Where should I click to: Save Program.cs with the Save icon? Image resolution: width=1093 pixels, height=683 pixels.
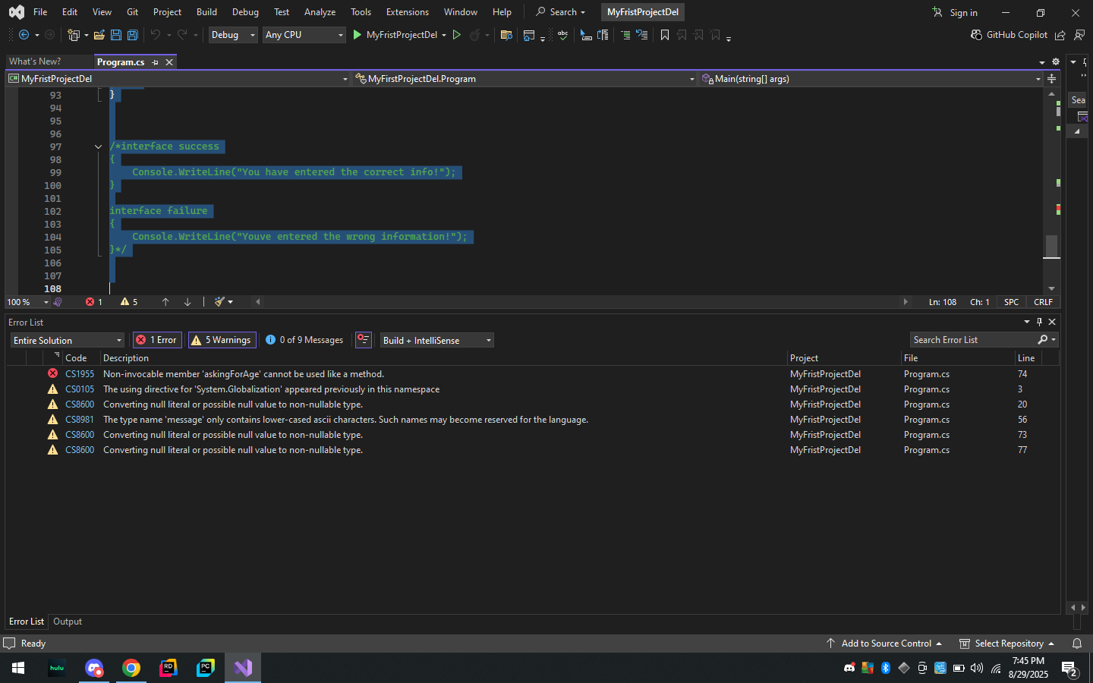(116, 35)
